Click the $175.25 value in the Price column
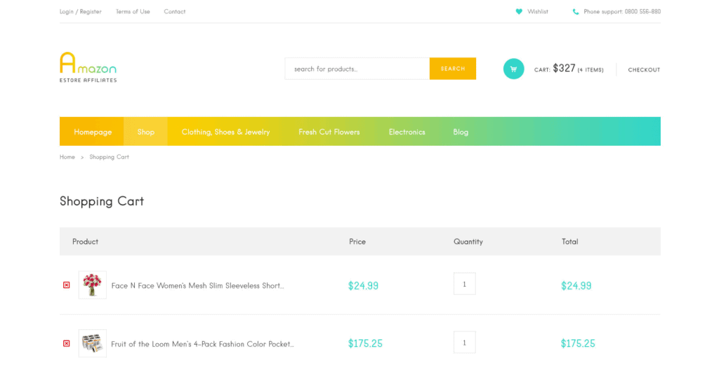This screenshot has height=370, width=719. 365,343
